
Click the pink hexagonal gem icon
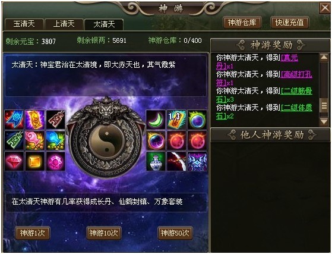[55, 161]
